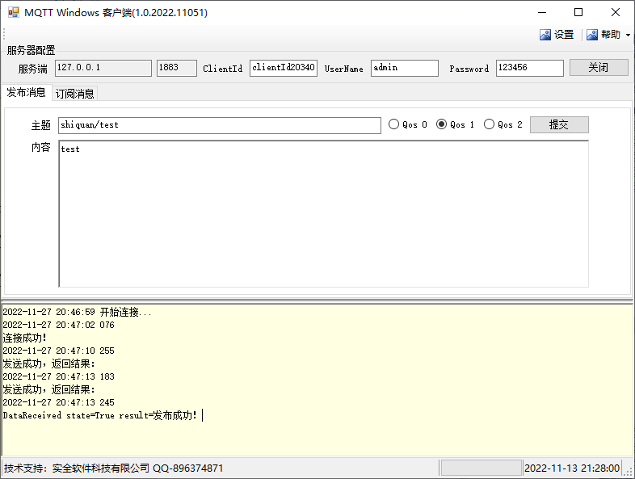Image resolution: width=635 pixels, height=479 pixels.
Task: Click the 关闭 disconnect button
Action: [x=599, y=67]
